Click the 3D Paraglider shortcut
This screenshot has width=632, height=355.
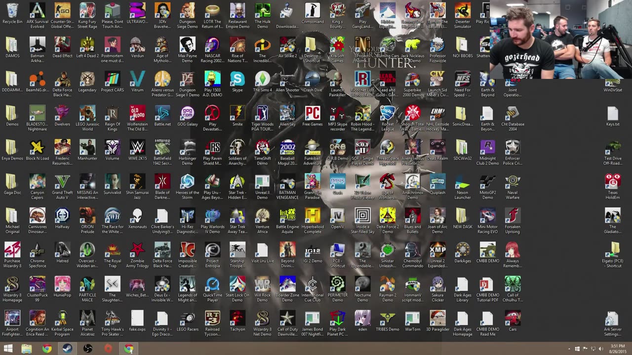(437, 320)
